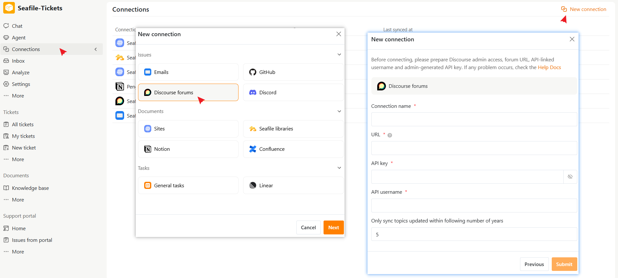Expand More under the Support portal section
The width and height of the screenshot is (618, 278).
tap(18, 252)
